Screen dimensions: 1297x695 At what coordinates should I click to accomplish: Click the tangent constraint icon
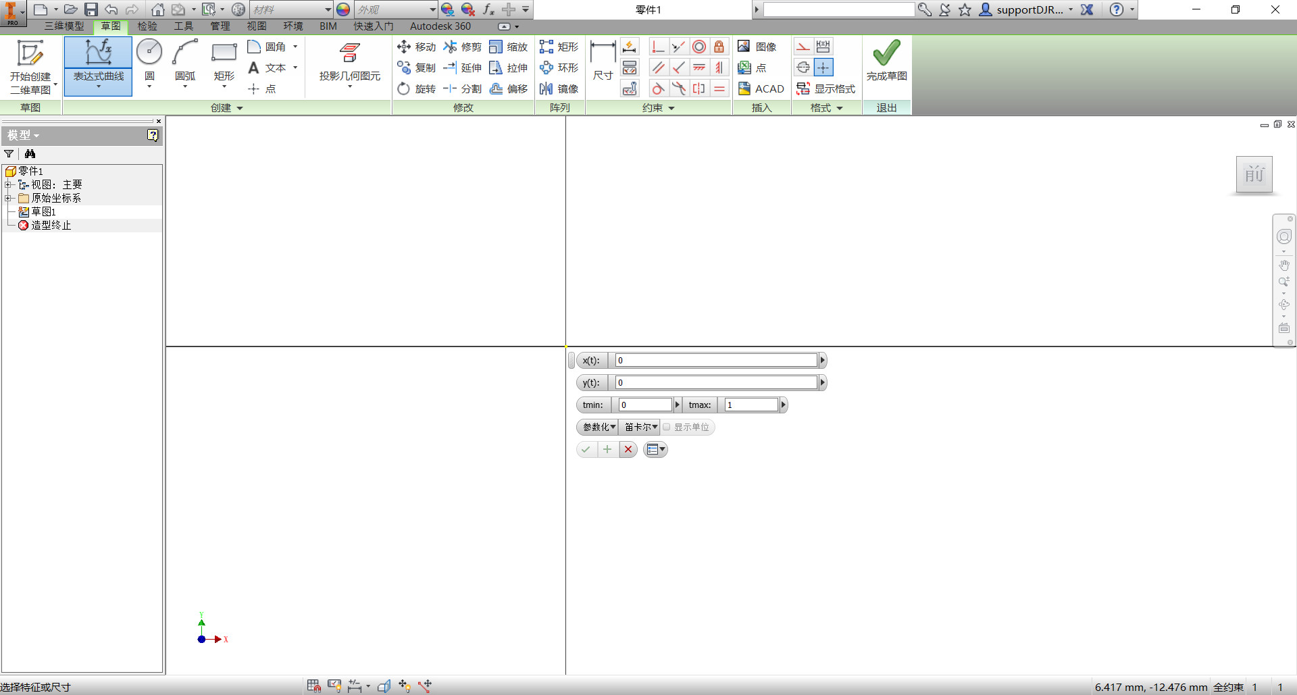(659, 88)
